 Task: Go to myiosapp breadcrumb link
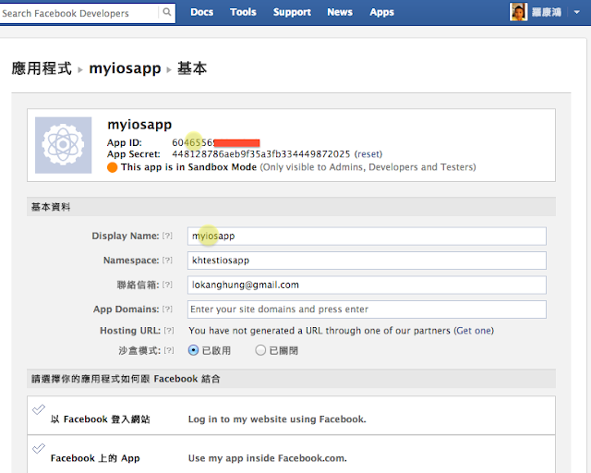click(x=126, y=68)
